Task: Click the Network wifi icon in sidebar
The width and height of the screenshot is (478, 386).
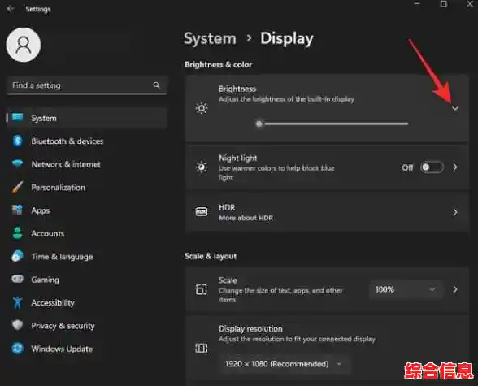Action: [x=17, y=164]
